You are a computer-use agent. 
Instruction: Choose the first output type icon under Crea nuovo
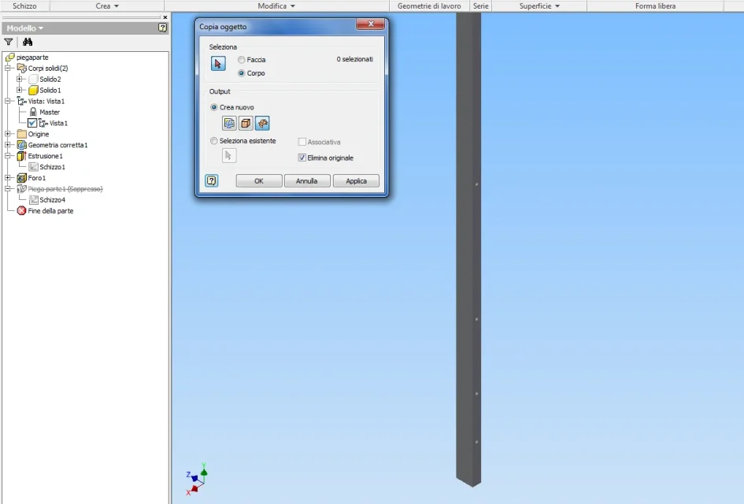(229, 124)
